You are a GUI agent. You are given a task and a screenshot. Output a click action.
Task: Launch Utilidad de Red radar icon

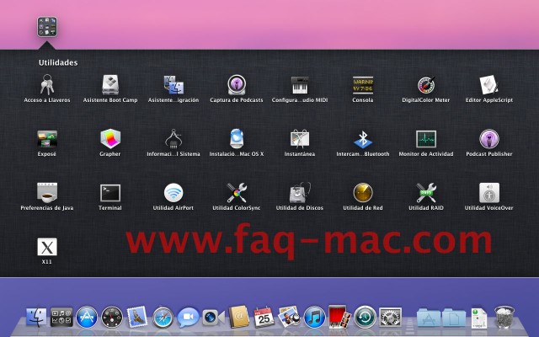tap(363, 193)
